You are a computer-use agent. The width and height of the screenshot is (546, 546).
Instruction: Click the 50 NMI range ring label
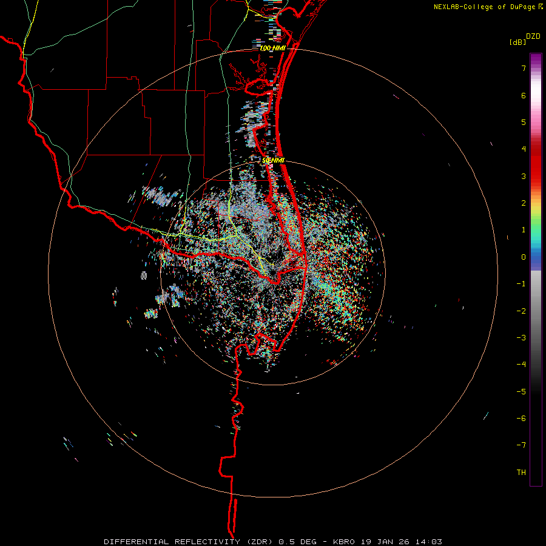pyautogui.click(x=274, y=160)
